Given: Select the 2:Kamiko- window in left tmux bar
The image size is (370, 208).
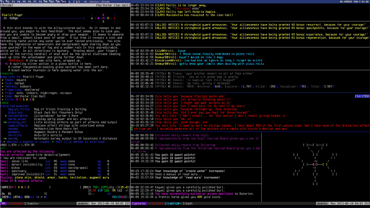Looking at the screenshot, I should pos(32,204).
